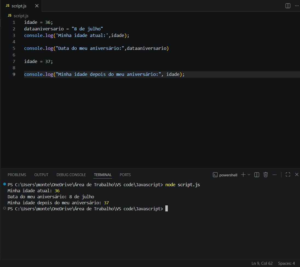Click terminal output 'Data do meu aniversário: 8 de julho'
Viewport: 300px width, 267px height.
(51, 197)
